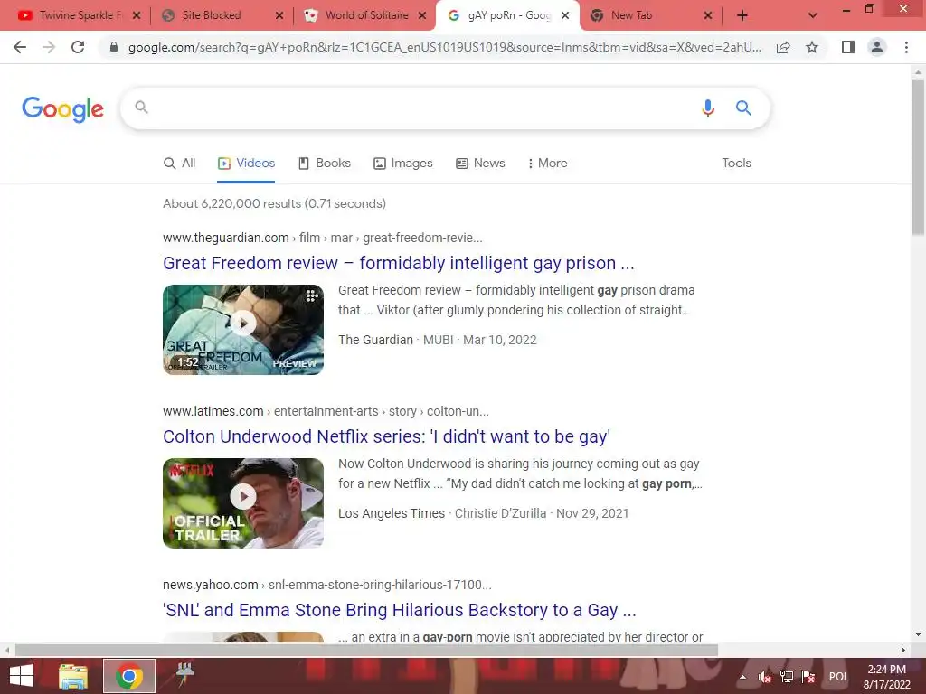Screen dimensions: 926x694
Task: Open the tab search chevron
Action: click(x=813, y=16)
